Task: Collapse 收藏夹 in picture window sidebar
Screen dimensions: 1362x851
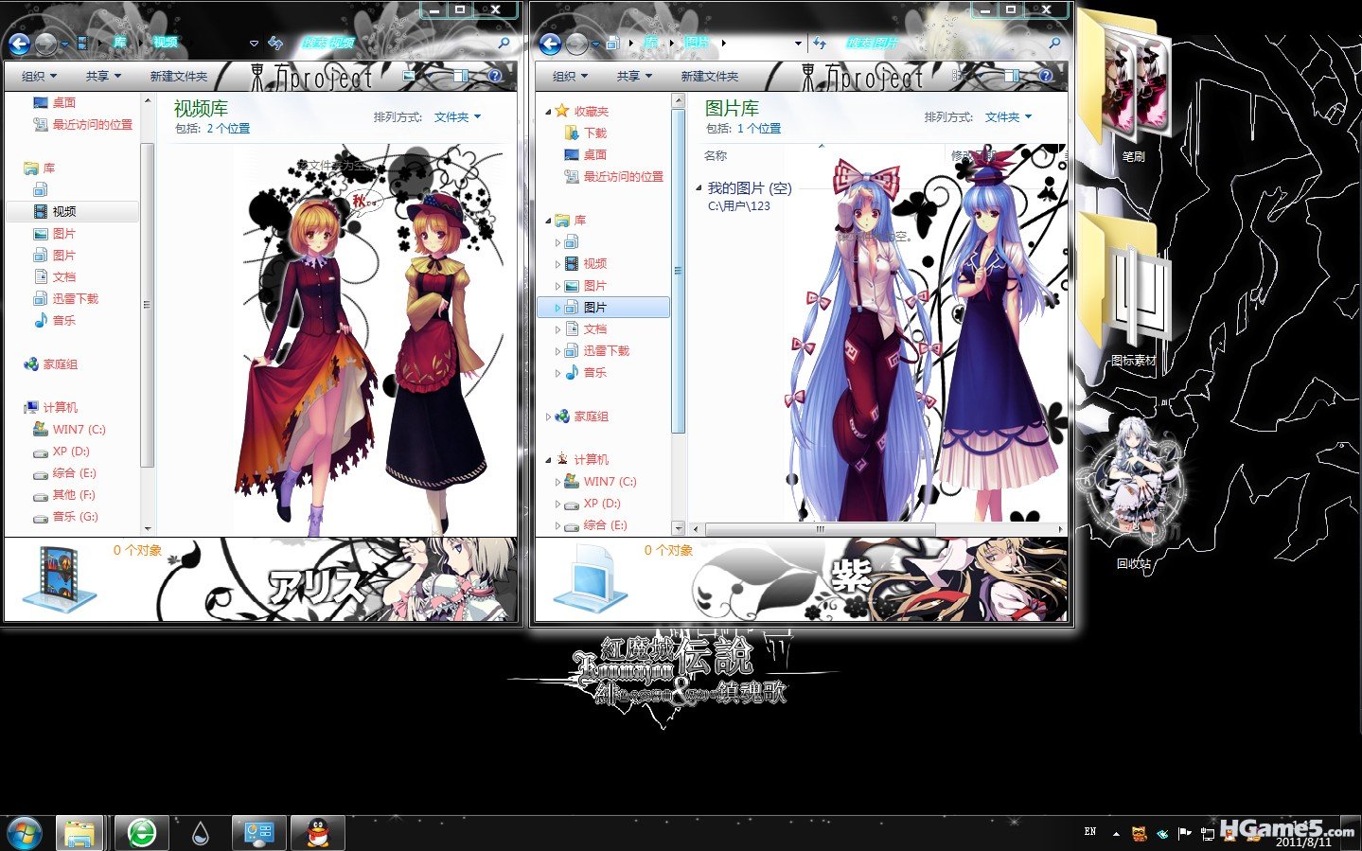Action: 548,112
